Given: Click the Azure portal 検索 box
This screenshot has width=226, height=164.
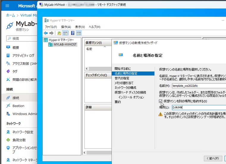Looking at the screenshot, I should pyautogui.click(x=22, y=39).
